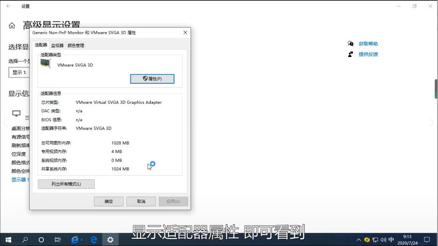Open the 获取帮助 link
The width and height of the screenshot is (438, 246).
[368, 44]
